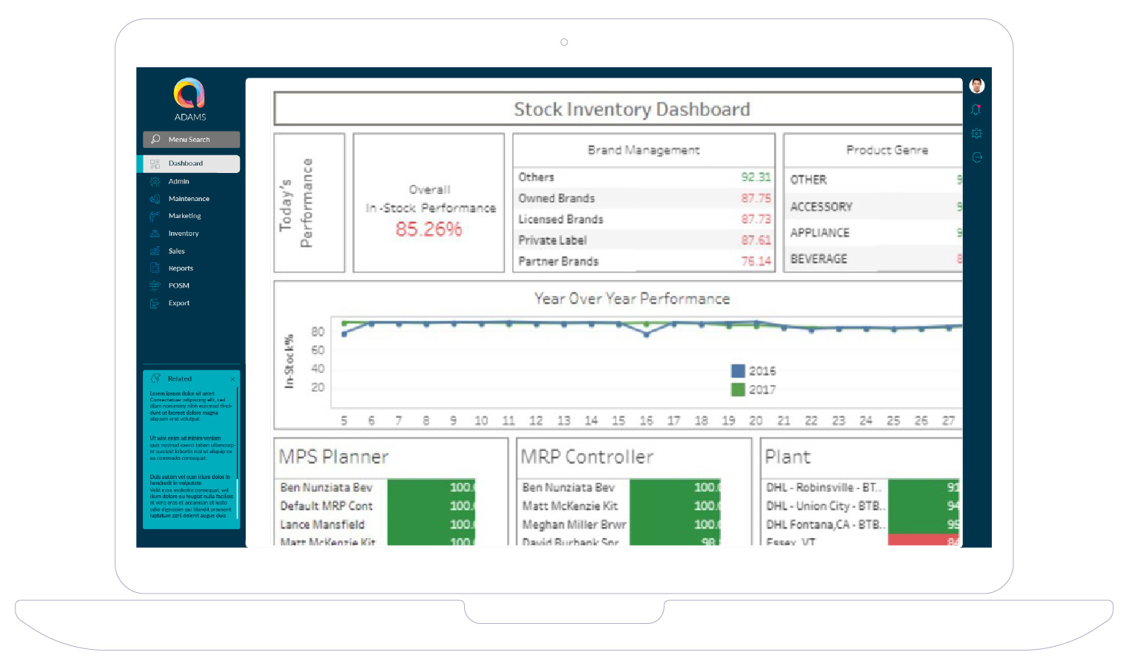Go to the Marketing section

pyautogui.click(x=184, y=216)
